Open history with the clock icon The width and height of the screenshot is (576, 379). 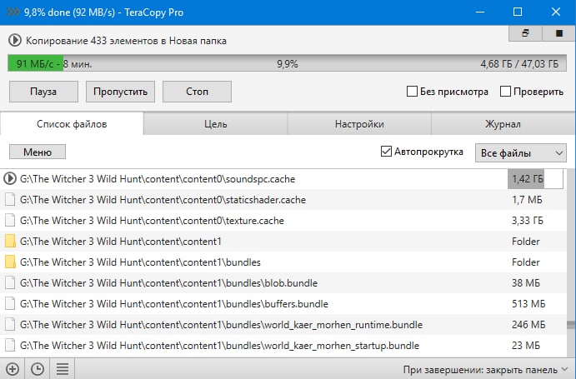[38, 369]
